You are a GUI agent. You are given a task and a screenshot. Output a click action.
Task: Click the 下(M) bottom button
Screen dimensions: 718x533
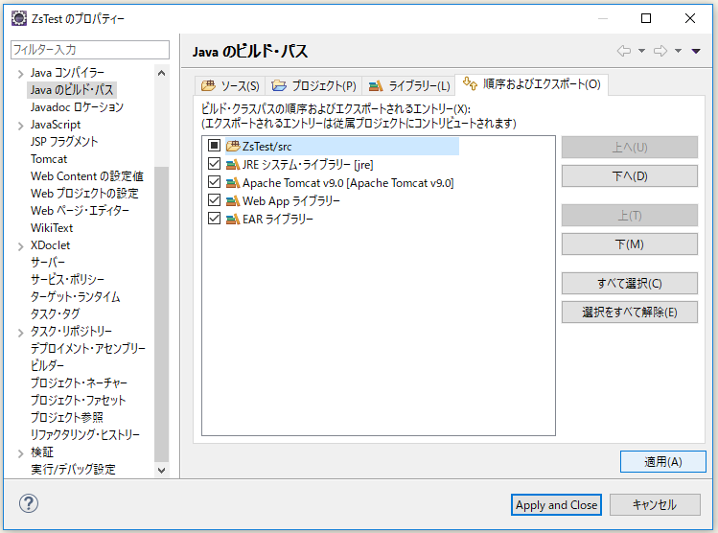[630, 244]
